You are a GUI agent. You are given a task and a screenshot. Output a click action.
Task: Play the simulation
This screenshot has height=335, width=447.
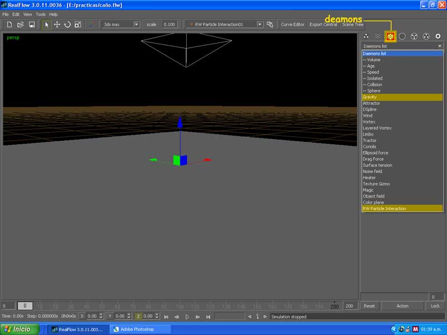point(187,317)
